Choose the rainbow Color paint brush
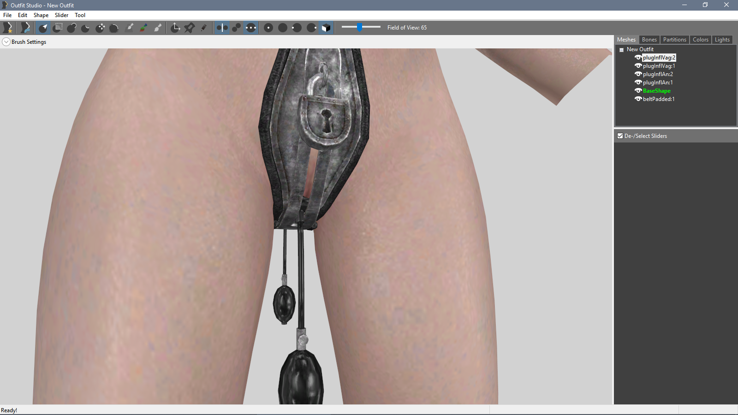This screenshot has height=415, width=738. coord(144,28)
